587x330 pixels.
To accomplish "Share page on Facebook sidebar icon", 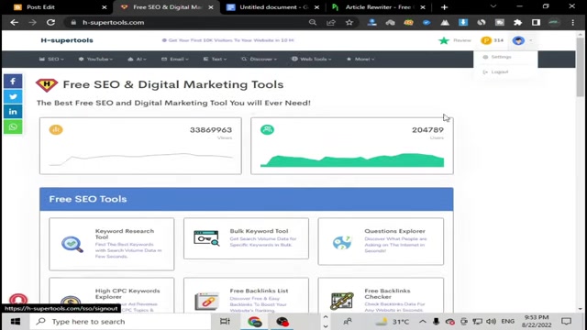I will tap(13, 82).
